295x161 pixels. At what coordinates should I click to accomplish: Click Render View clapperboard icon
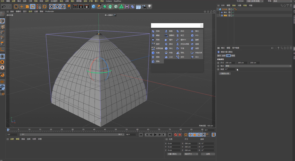pos(75,7)
